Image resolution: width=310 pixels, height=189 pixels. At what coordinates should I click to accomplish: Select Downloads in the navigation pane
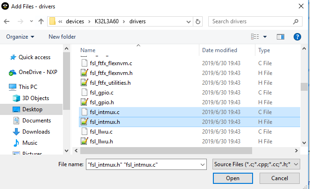pyautogui.click(x=36, y=132)
